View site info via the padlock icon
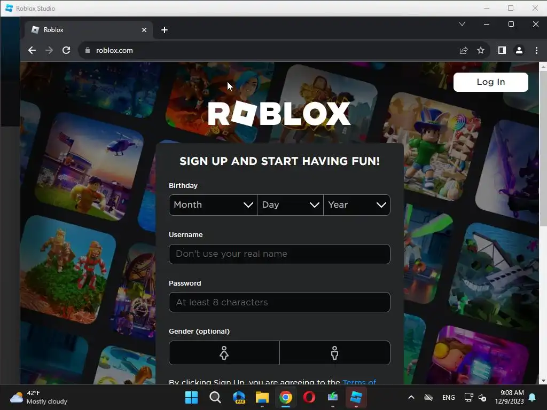Image resolution: width=547 pixels, height=410 pixels. coord(88,50)
